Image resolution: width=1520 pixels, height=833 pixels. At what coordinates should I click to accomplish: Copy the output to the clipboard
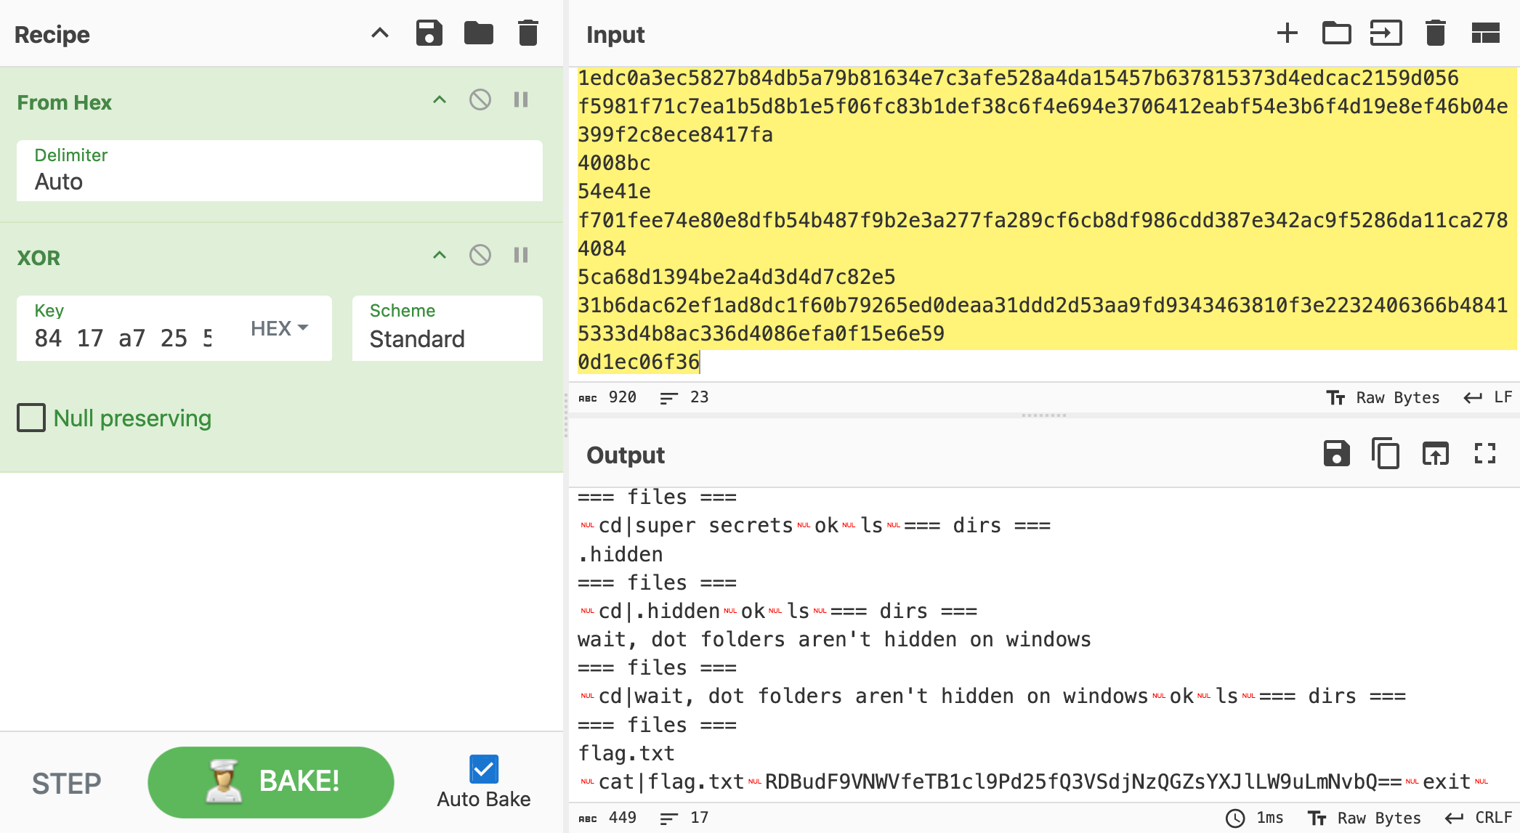coord(1386,454)
